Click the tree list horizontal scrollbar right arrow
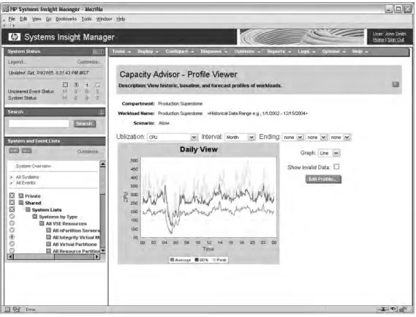The image size is (416, 317). pos(97,257)
